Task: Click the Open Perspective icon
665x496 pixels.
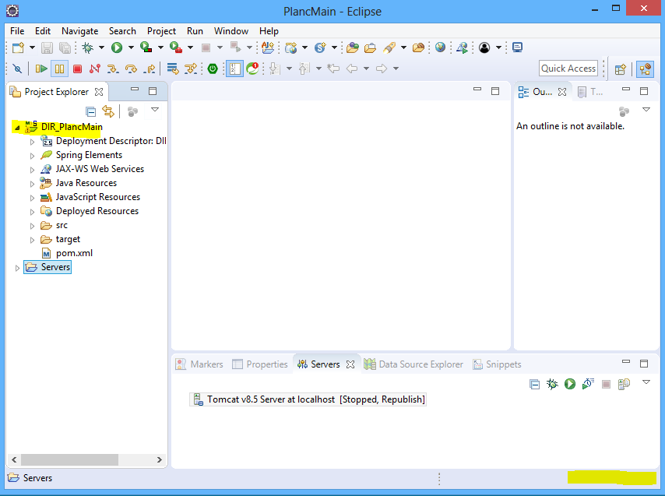Action: pos(621,69)
